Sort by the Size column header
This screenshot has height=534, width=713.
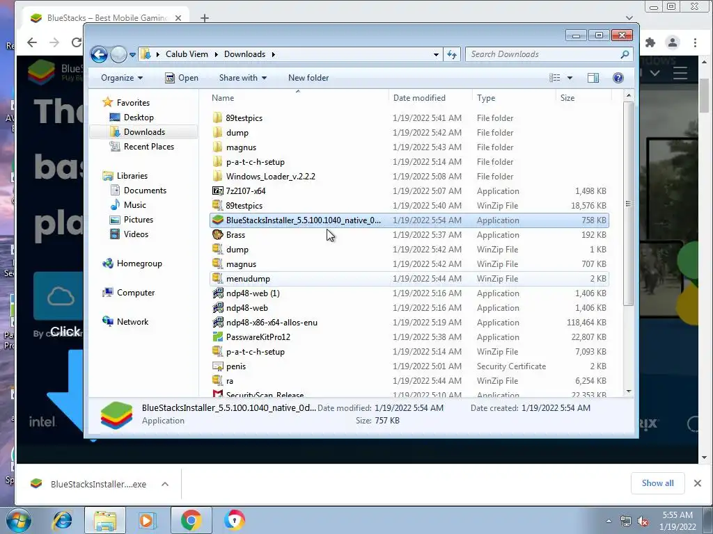(x=583, y=97)
